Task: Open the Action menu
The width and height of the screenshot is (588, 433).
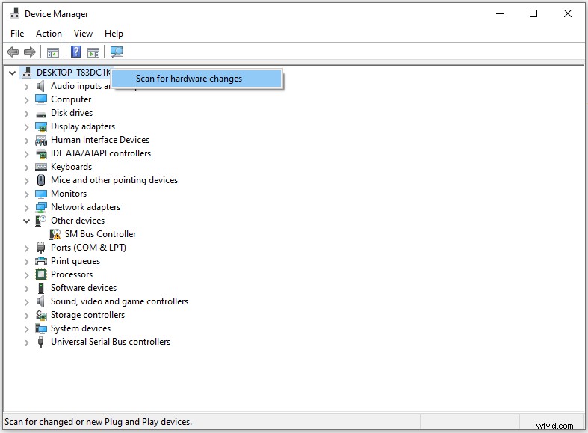Action: 49,34
